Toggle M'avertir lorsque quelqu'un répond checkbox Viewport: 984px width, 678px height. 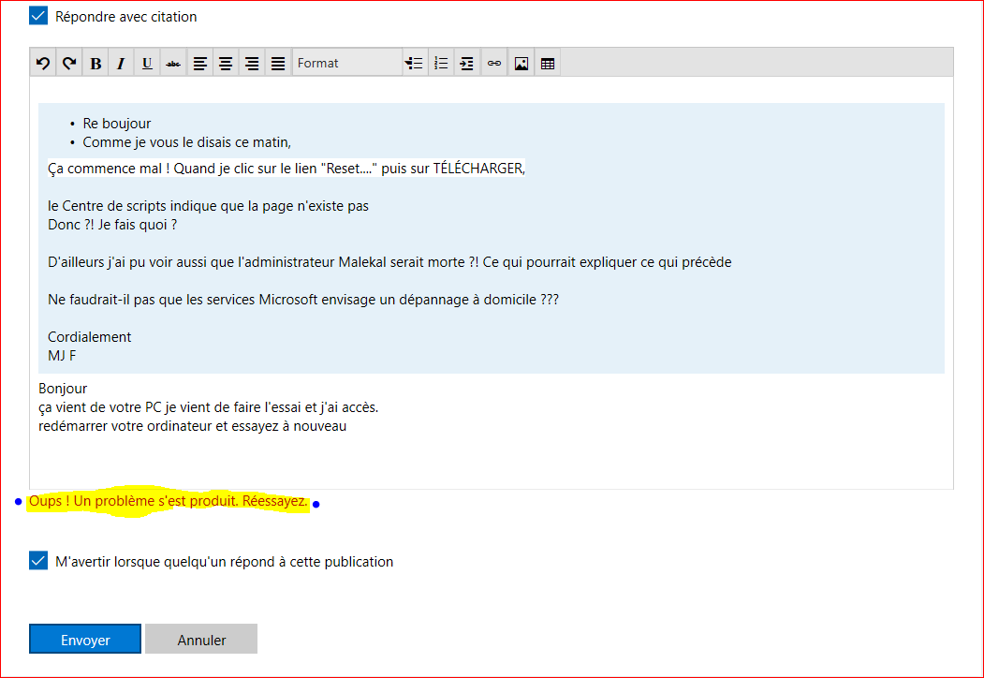[38, 561]
